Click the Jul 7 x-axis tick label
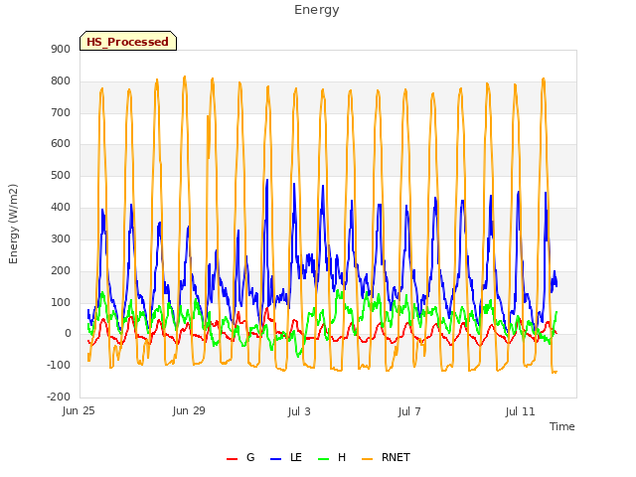This screenshot has height=477, width=636. click(x=409, y=411)
